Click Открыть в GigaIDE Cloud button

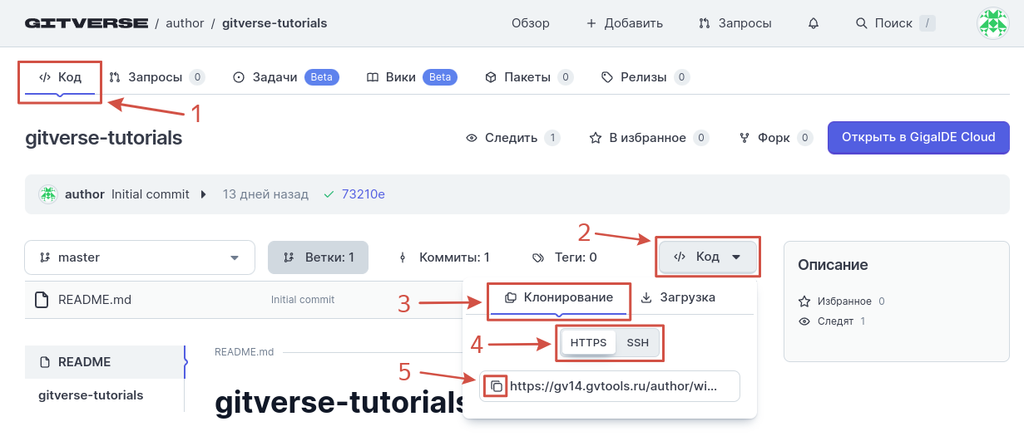(x=918, y=138)
